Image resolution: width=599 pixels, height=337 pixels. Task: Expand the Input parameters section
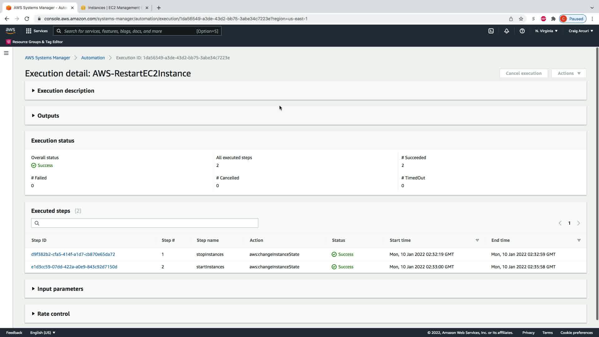click(x=60, y=289)
